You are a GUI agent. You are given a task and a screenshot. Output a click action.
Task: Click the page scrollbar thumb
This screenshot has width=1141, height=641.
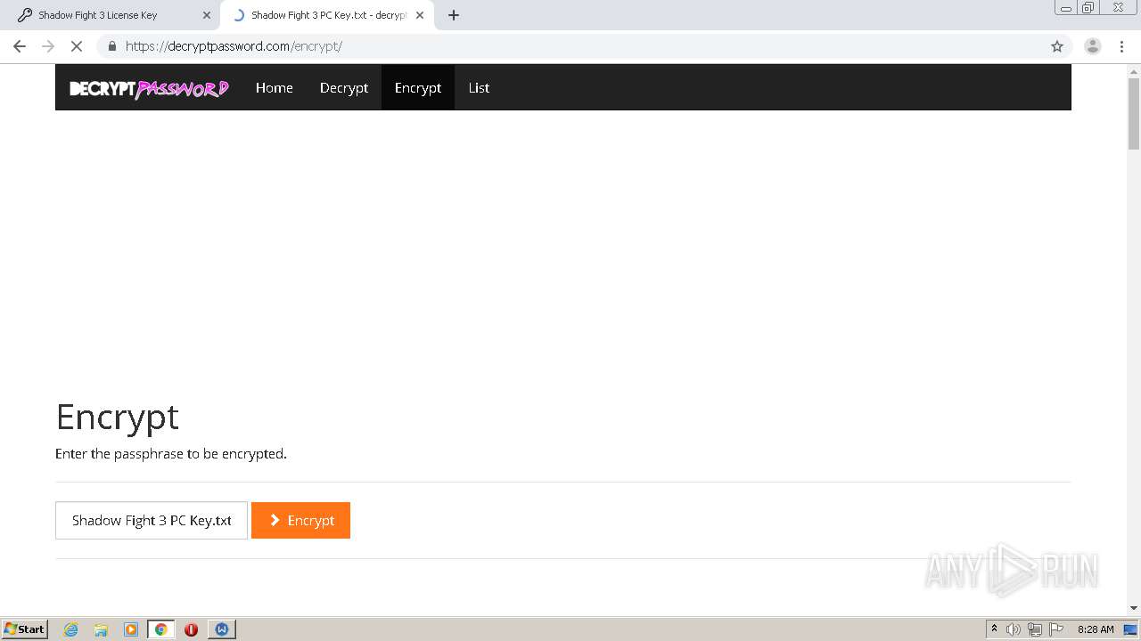pos(1134,114)
